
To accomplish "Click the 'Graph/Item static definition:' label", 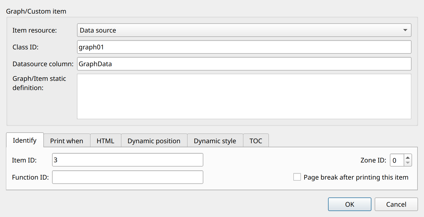I will [39, 83].
